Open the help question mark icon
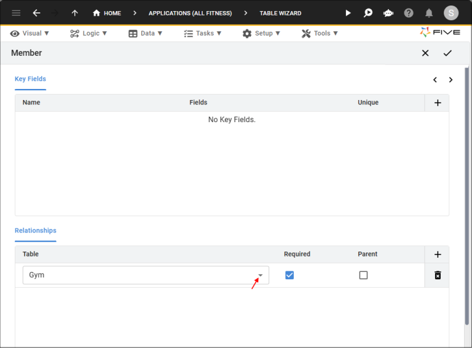This screenshot has height=348, width=472. pos(409,13)
